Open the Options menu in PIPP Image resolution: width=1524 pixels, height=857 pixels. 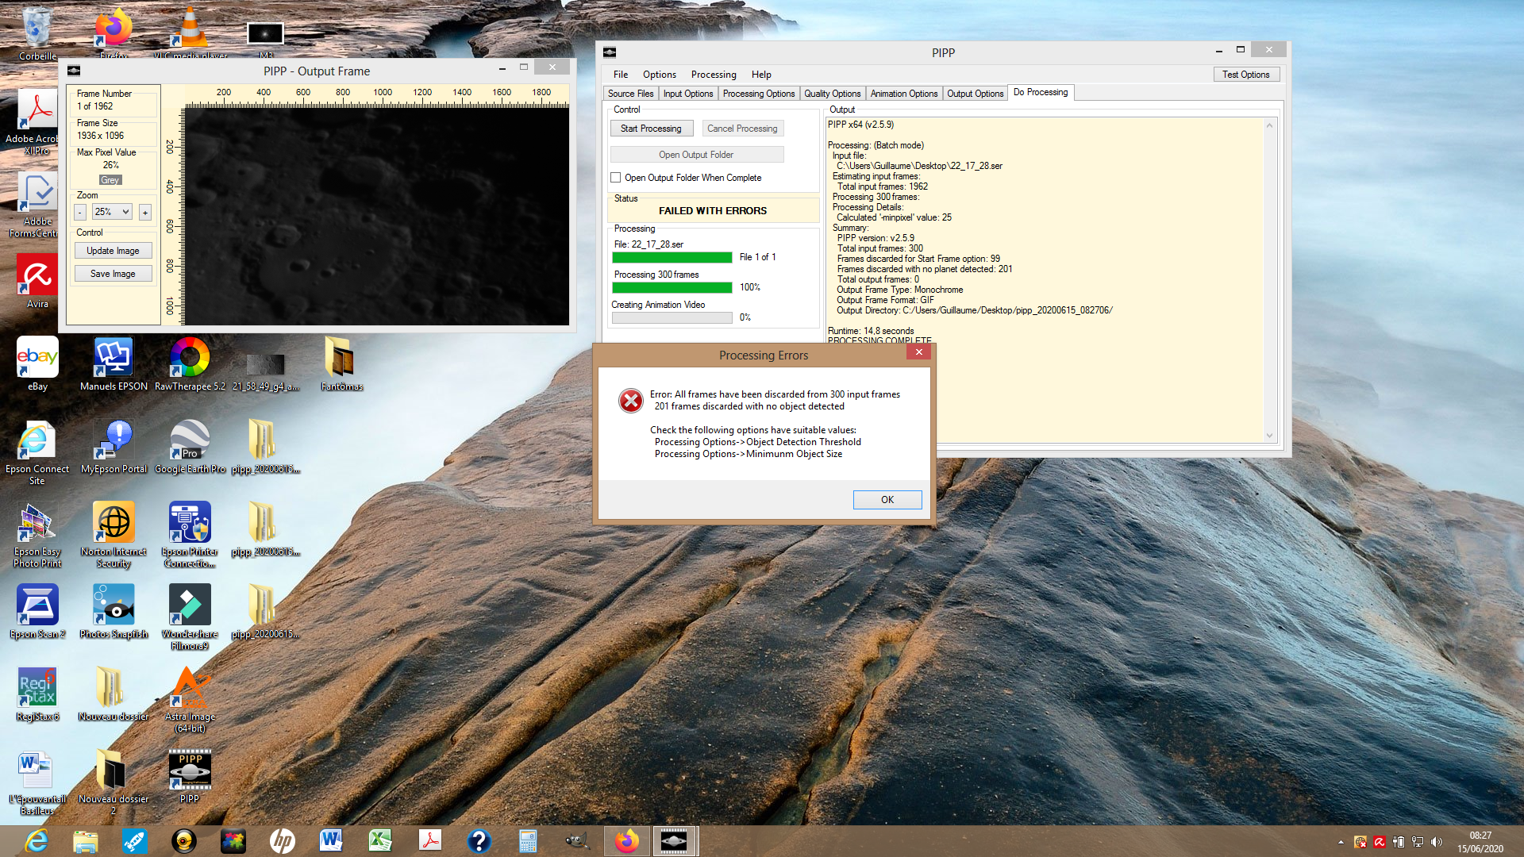tap(659, 75)
